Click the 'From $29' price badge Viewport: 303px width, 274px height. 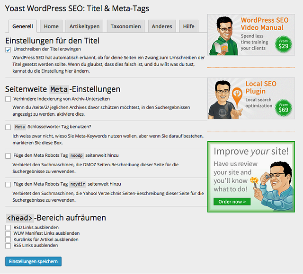pyautogui.click(x=283, y=44)
